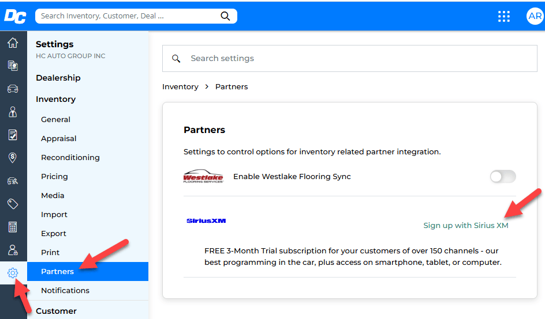Open the apps grid menu
The width and height of the screenshot is (545, 319).
pyautogui.click(x=504, y=16)
